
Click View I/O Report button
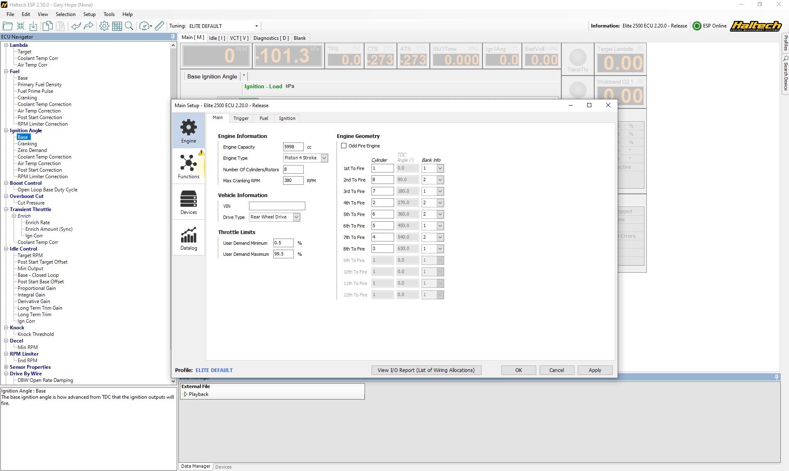427,370
